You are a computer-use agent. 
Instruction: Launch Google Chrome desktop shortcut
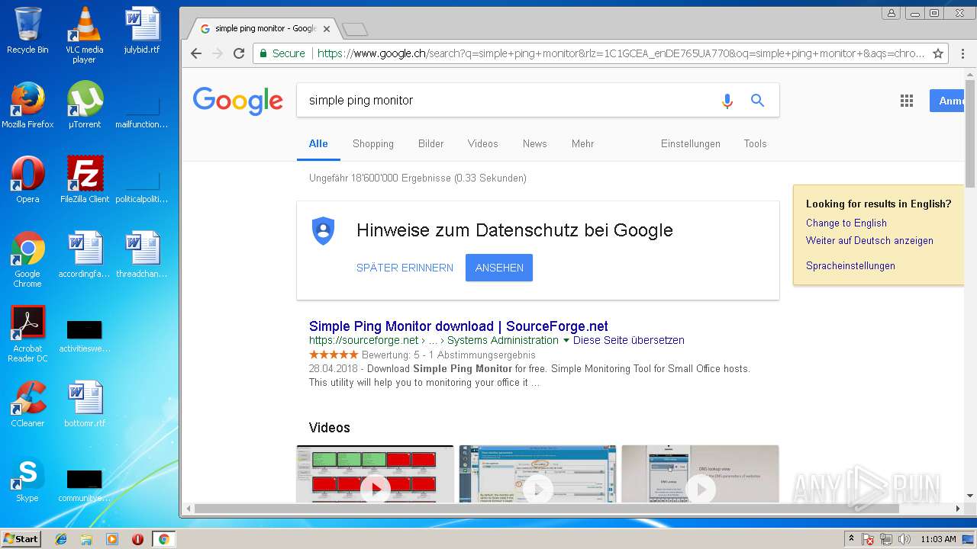pos(27,259)
